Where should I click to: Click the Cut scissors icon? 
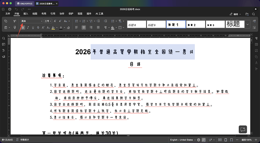pyautogui.click(x=15, y=21)
